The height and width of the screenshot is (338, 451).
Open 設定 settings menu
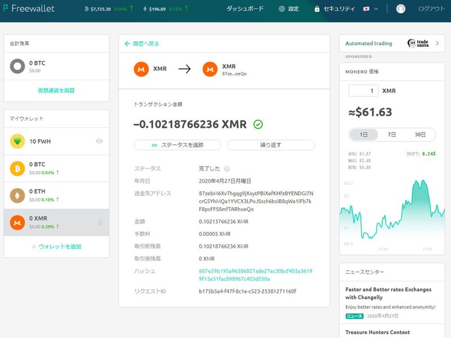tap(289, 9)
